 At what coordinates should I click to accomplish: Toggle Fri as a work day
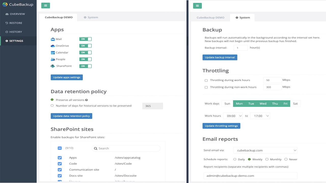pos(286,103)
